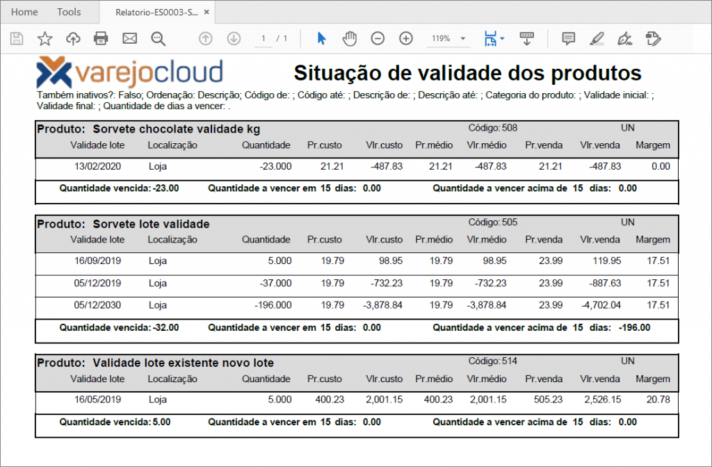Open the sign document tool
The width and height of the screenshot is (712, 467).
click(x=624, y=38)
